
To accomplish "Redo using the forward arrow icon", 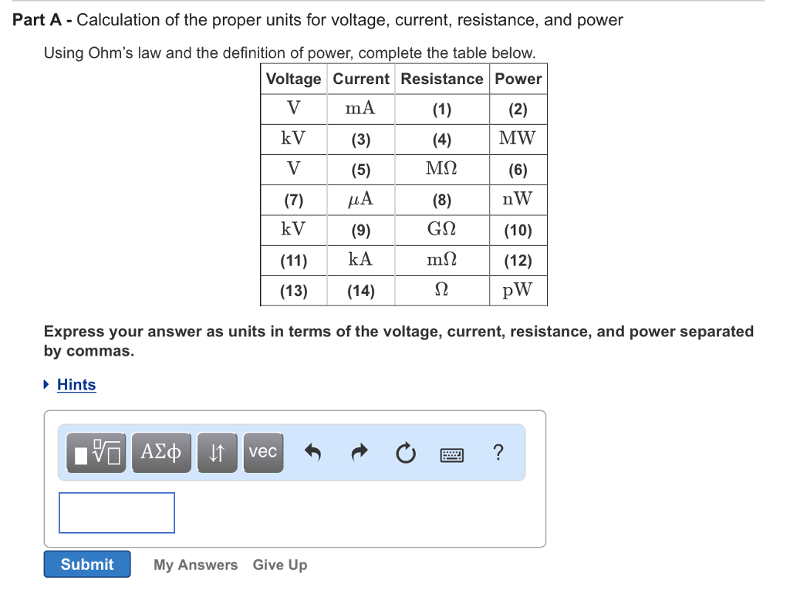I will (359, 454).
